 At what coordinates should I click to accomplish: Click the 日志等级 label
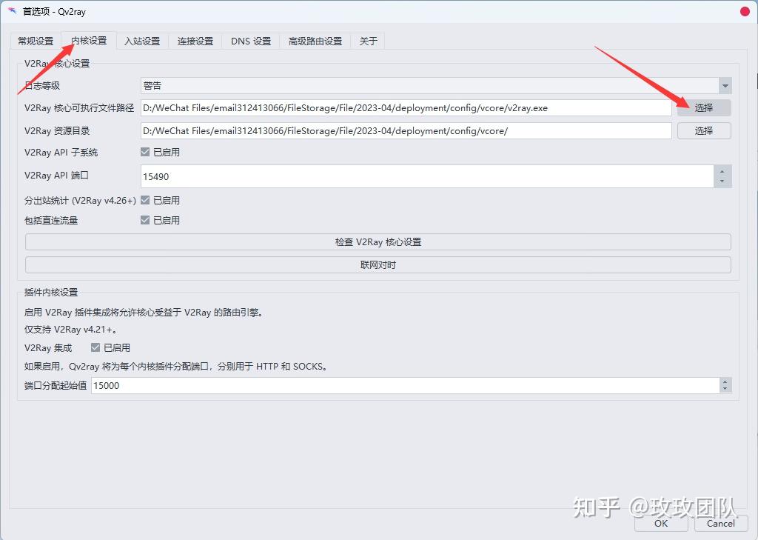pos(42,86)
